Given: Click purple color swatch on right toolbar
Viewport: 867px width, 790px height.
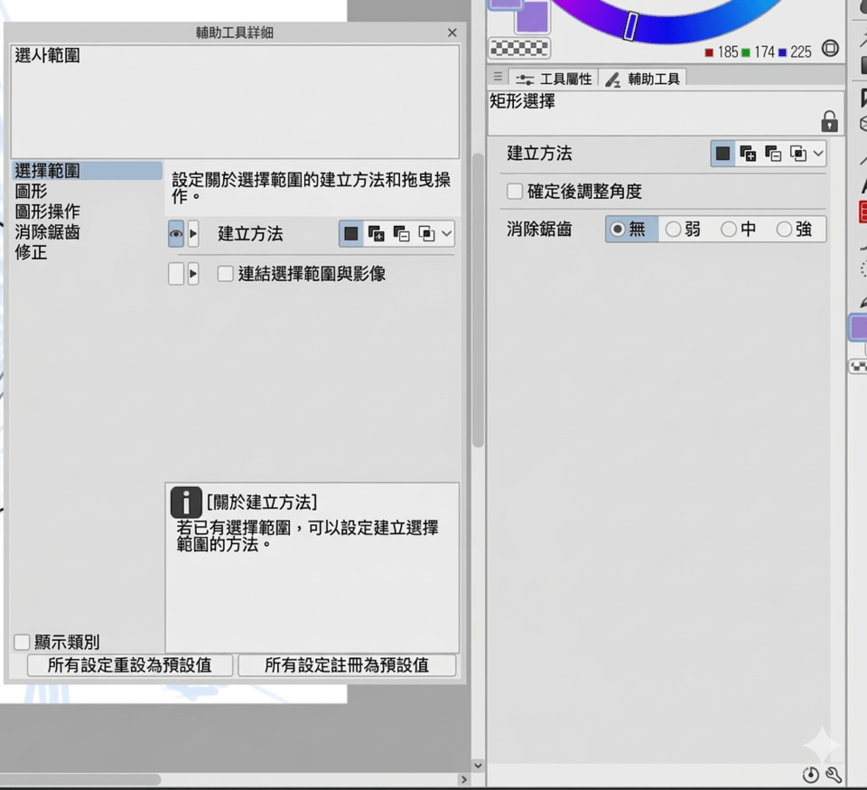Looking at the screenshot, I should [859, 327].
